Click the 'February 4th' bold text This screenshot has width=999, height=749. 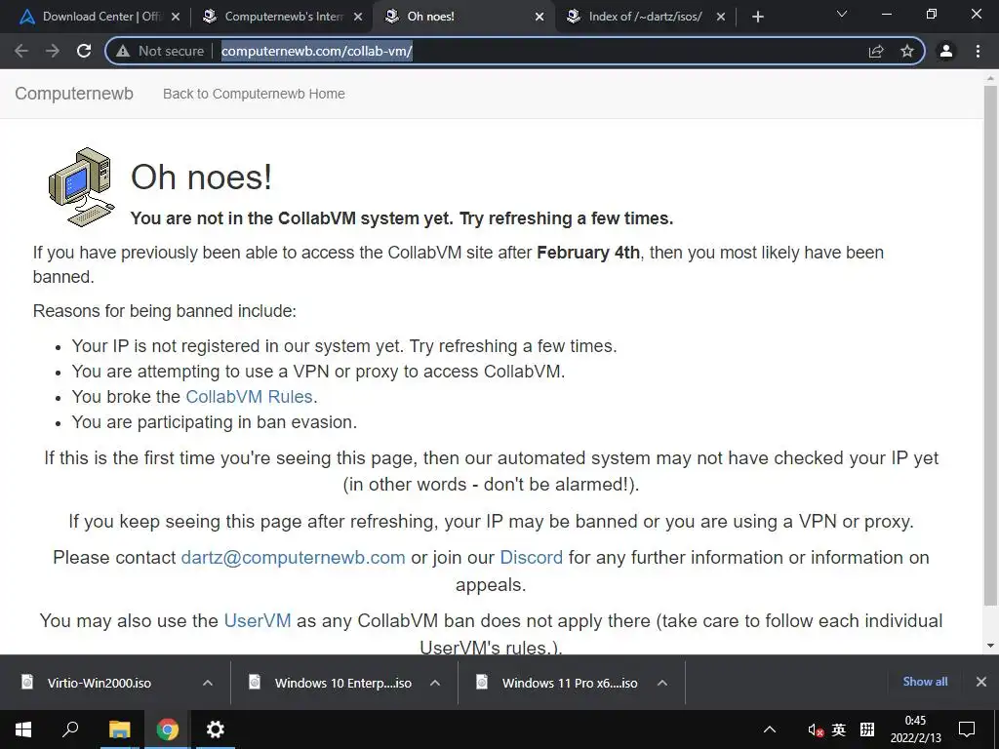click(588, 253)
